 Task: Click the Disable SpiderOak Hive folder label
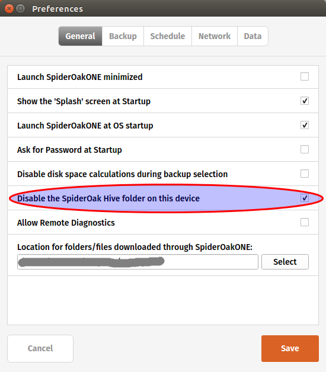tap(108, 198)
